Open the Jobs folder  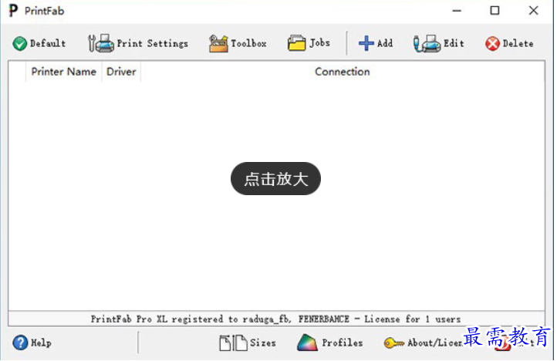pyautogui.click(x=309, y=43)
